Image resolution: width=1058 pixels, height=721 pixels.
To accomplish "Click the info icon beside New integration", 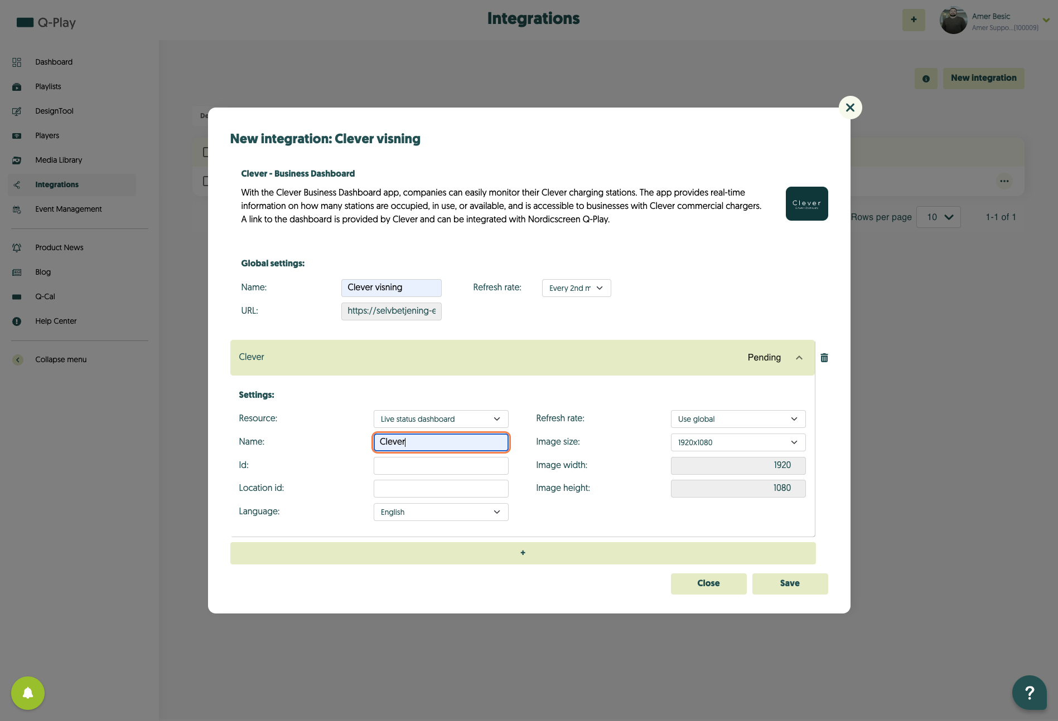I will (926, 79).
